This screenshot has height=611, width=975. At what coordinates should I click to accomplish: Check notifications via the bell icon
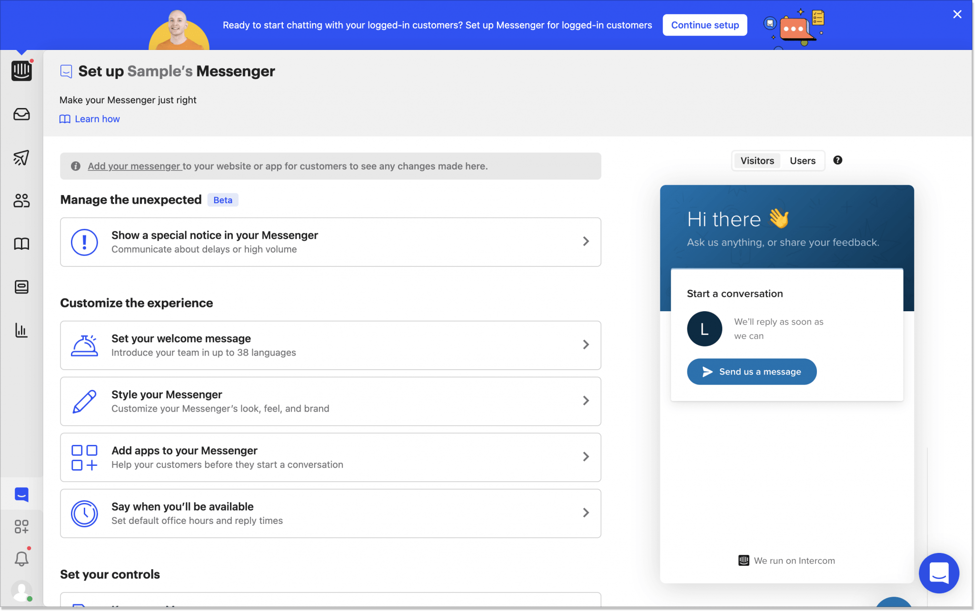pyautogui.click(x=21, y=558)
